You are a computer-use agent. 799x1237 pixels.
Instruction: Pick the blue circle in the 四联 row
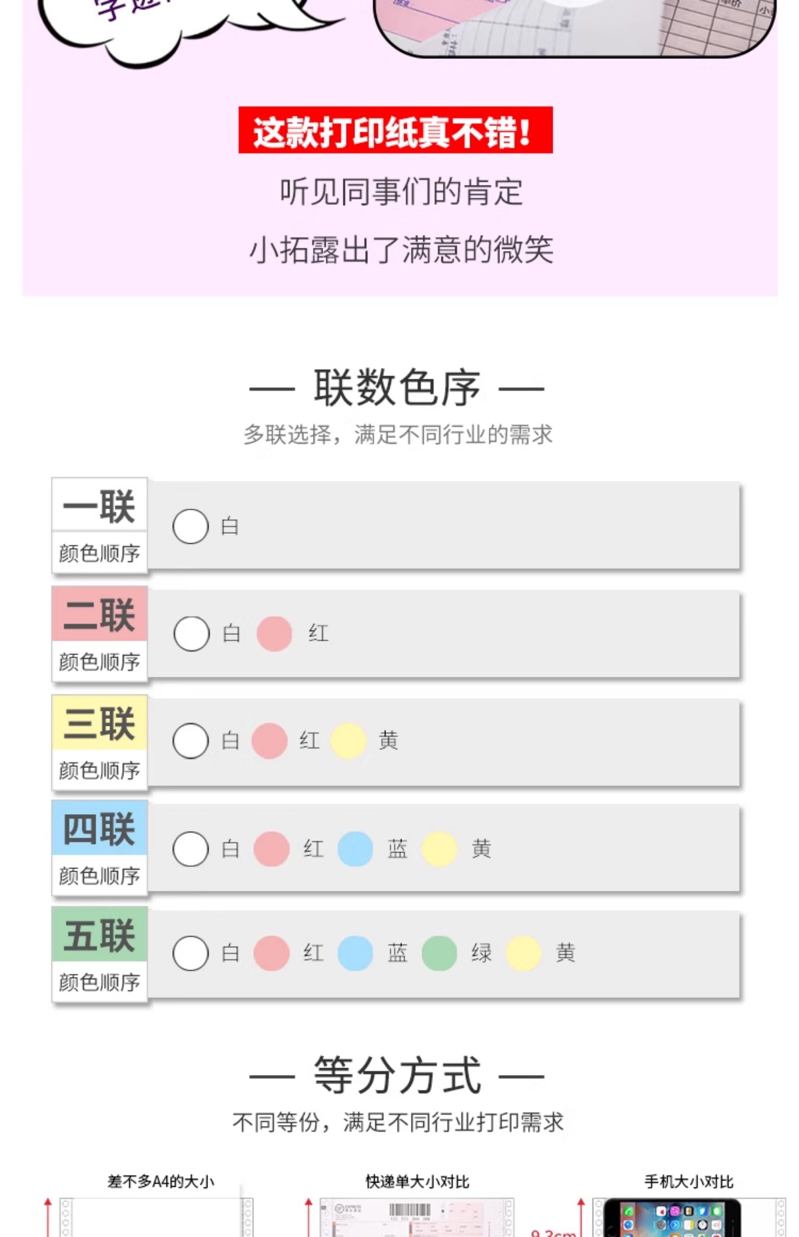pyautogui.click(x=355, y=849)
